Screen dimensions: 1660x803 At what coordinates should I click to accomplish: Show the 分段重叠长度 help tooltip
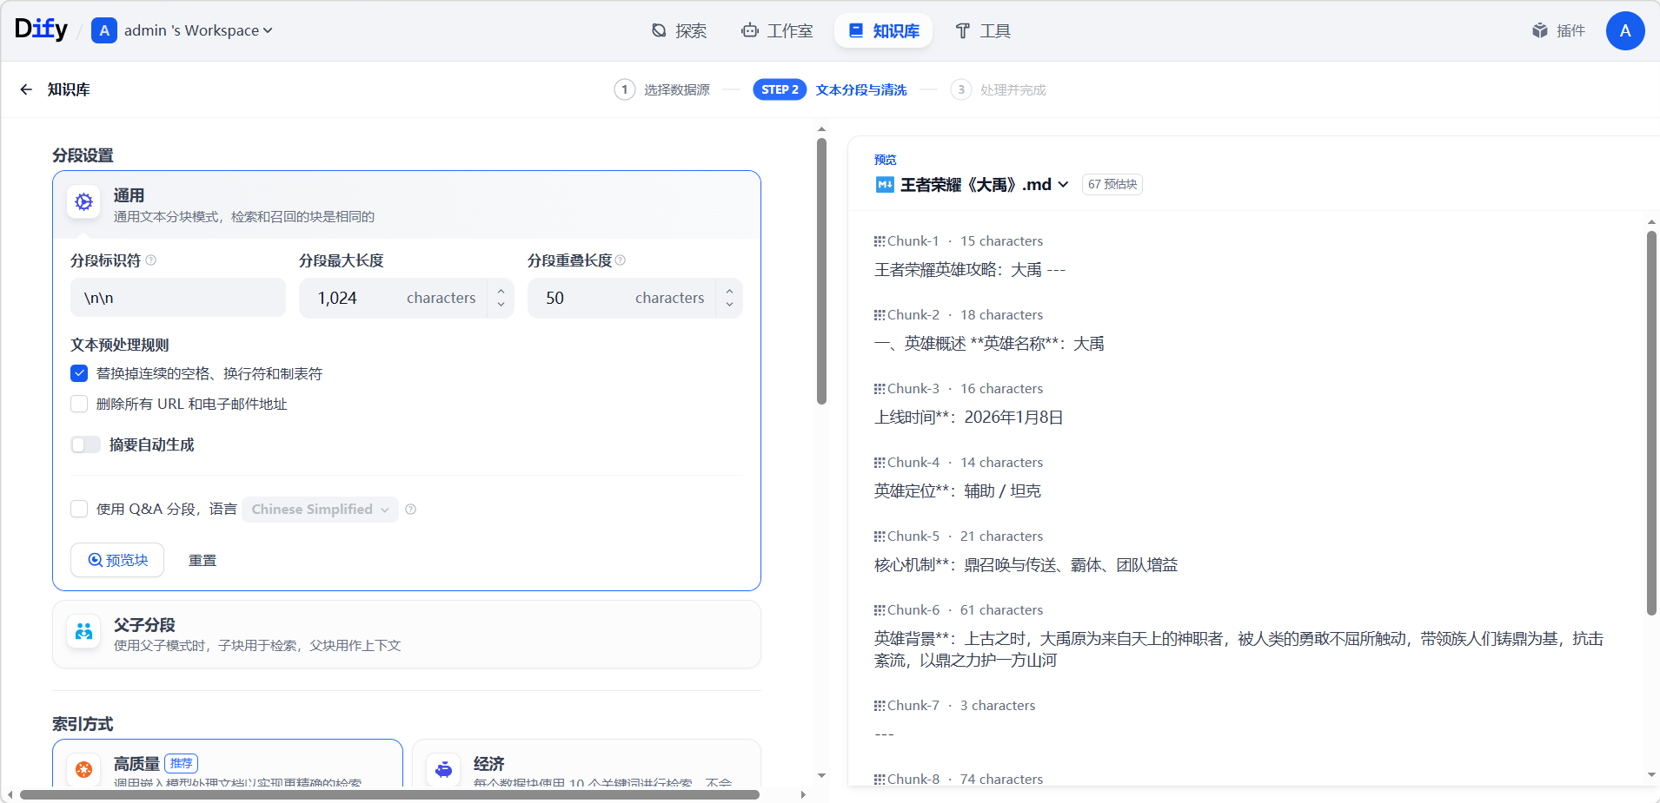pyautogui.click(x=621, y=260)
